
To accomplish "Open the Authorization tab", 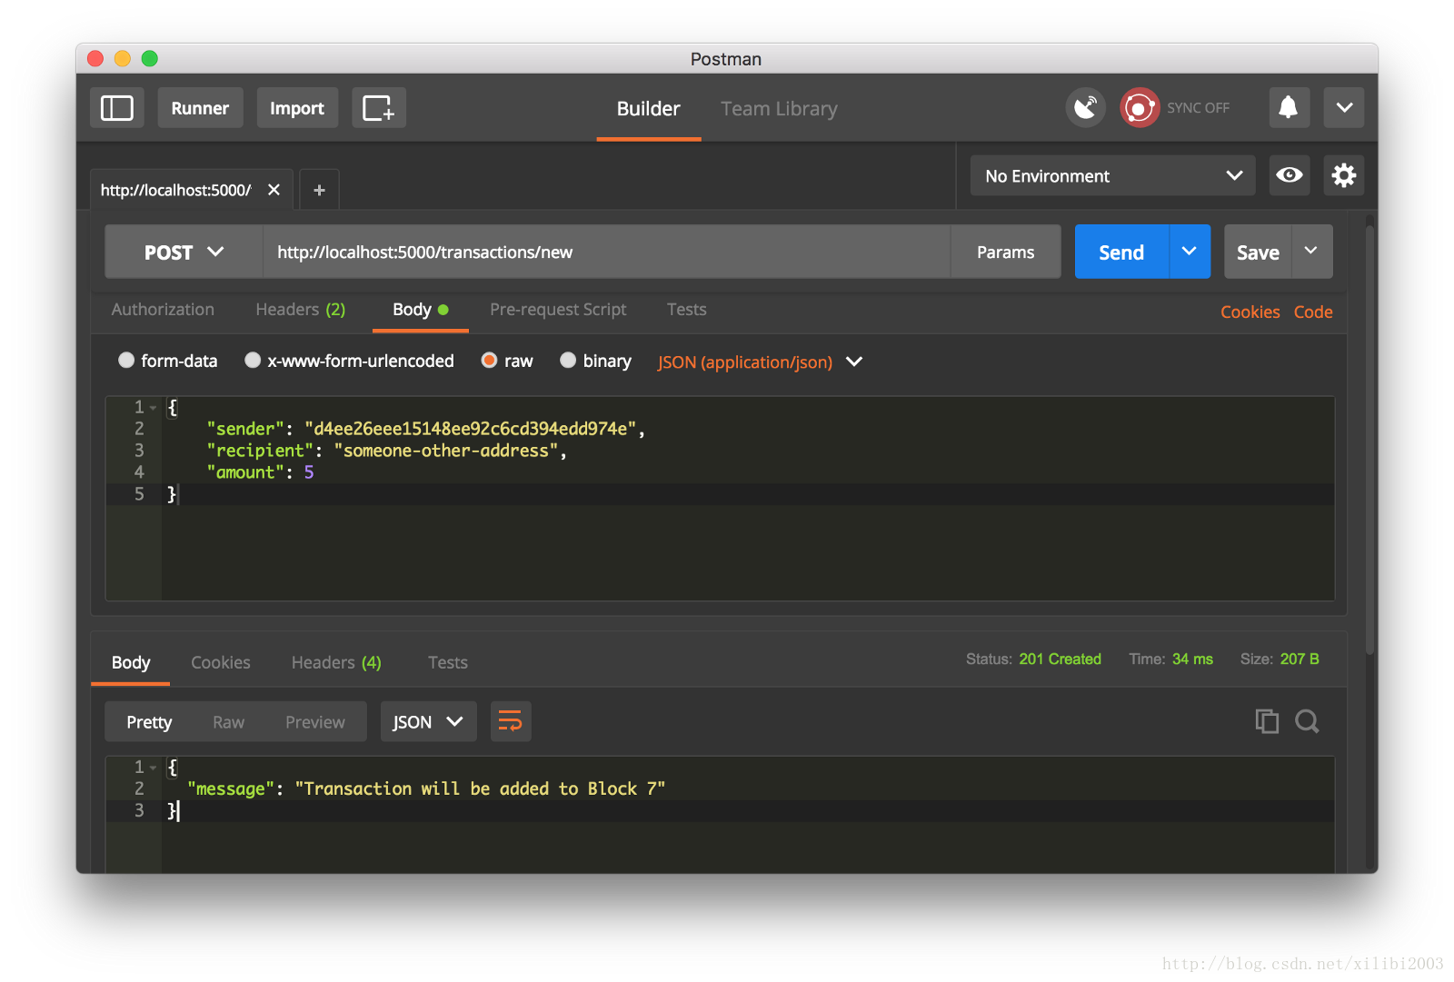I will click(163, 310).
